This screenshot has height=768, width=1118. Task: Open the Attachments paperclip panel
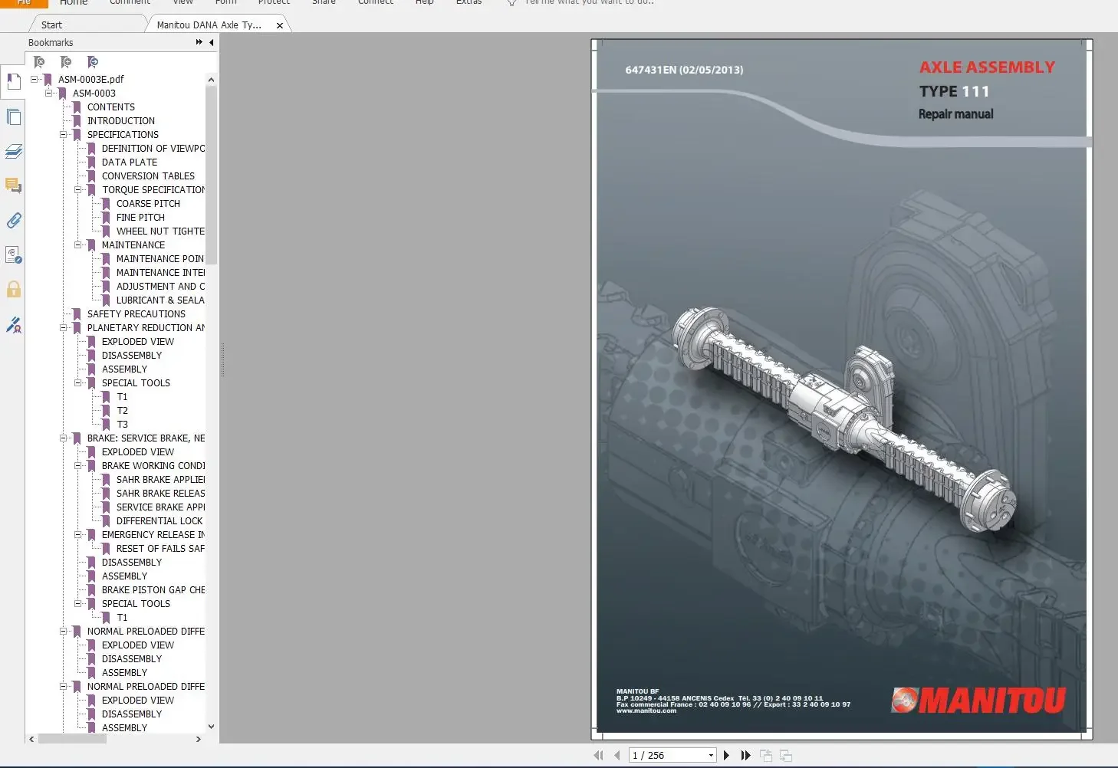(x=13, y=221)
